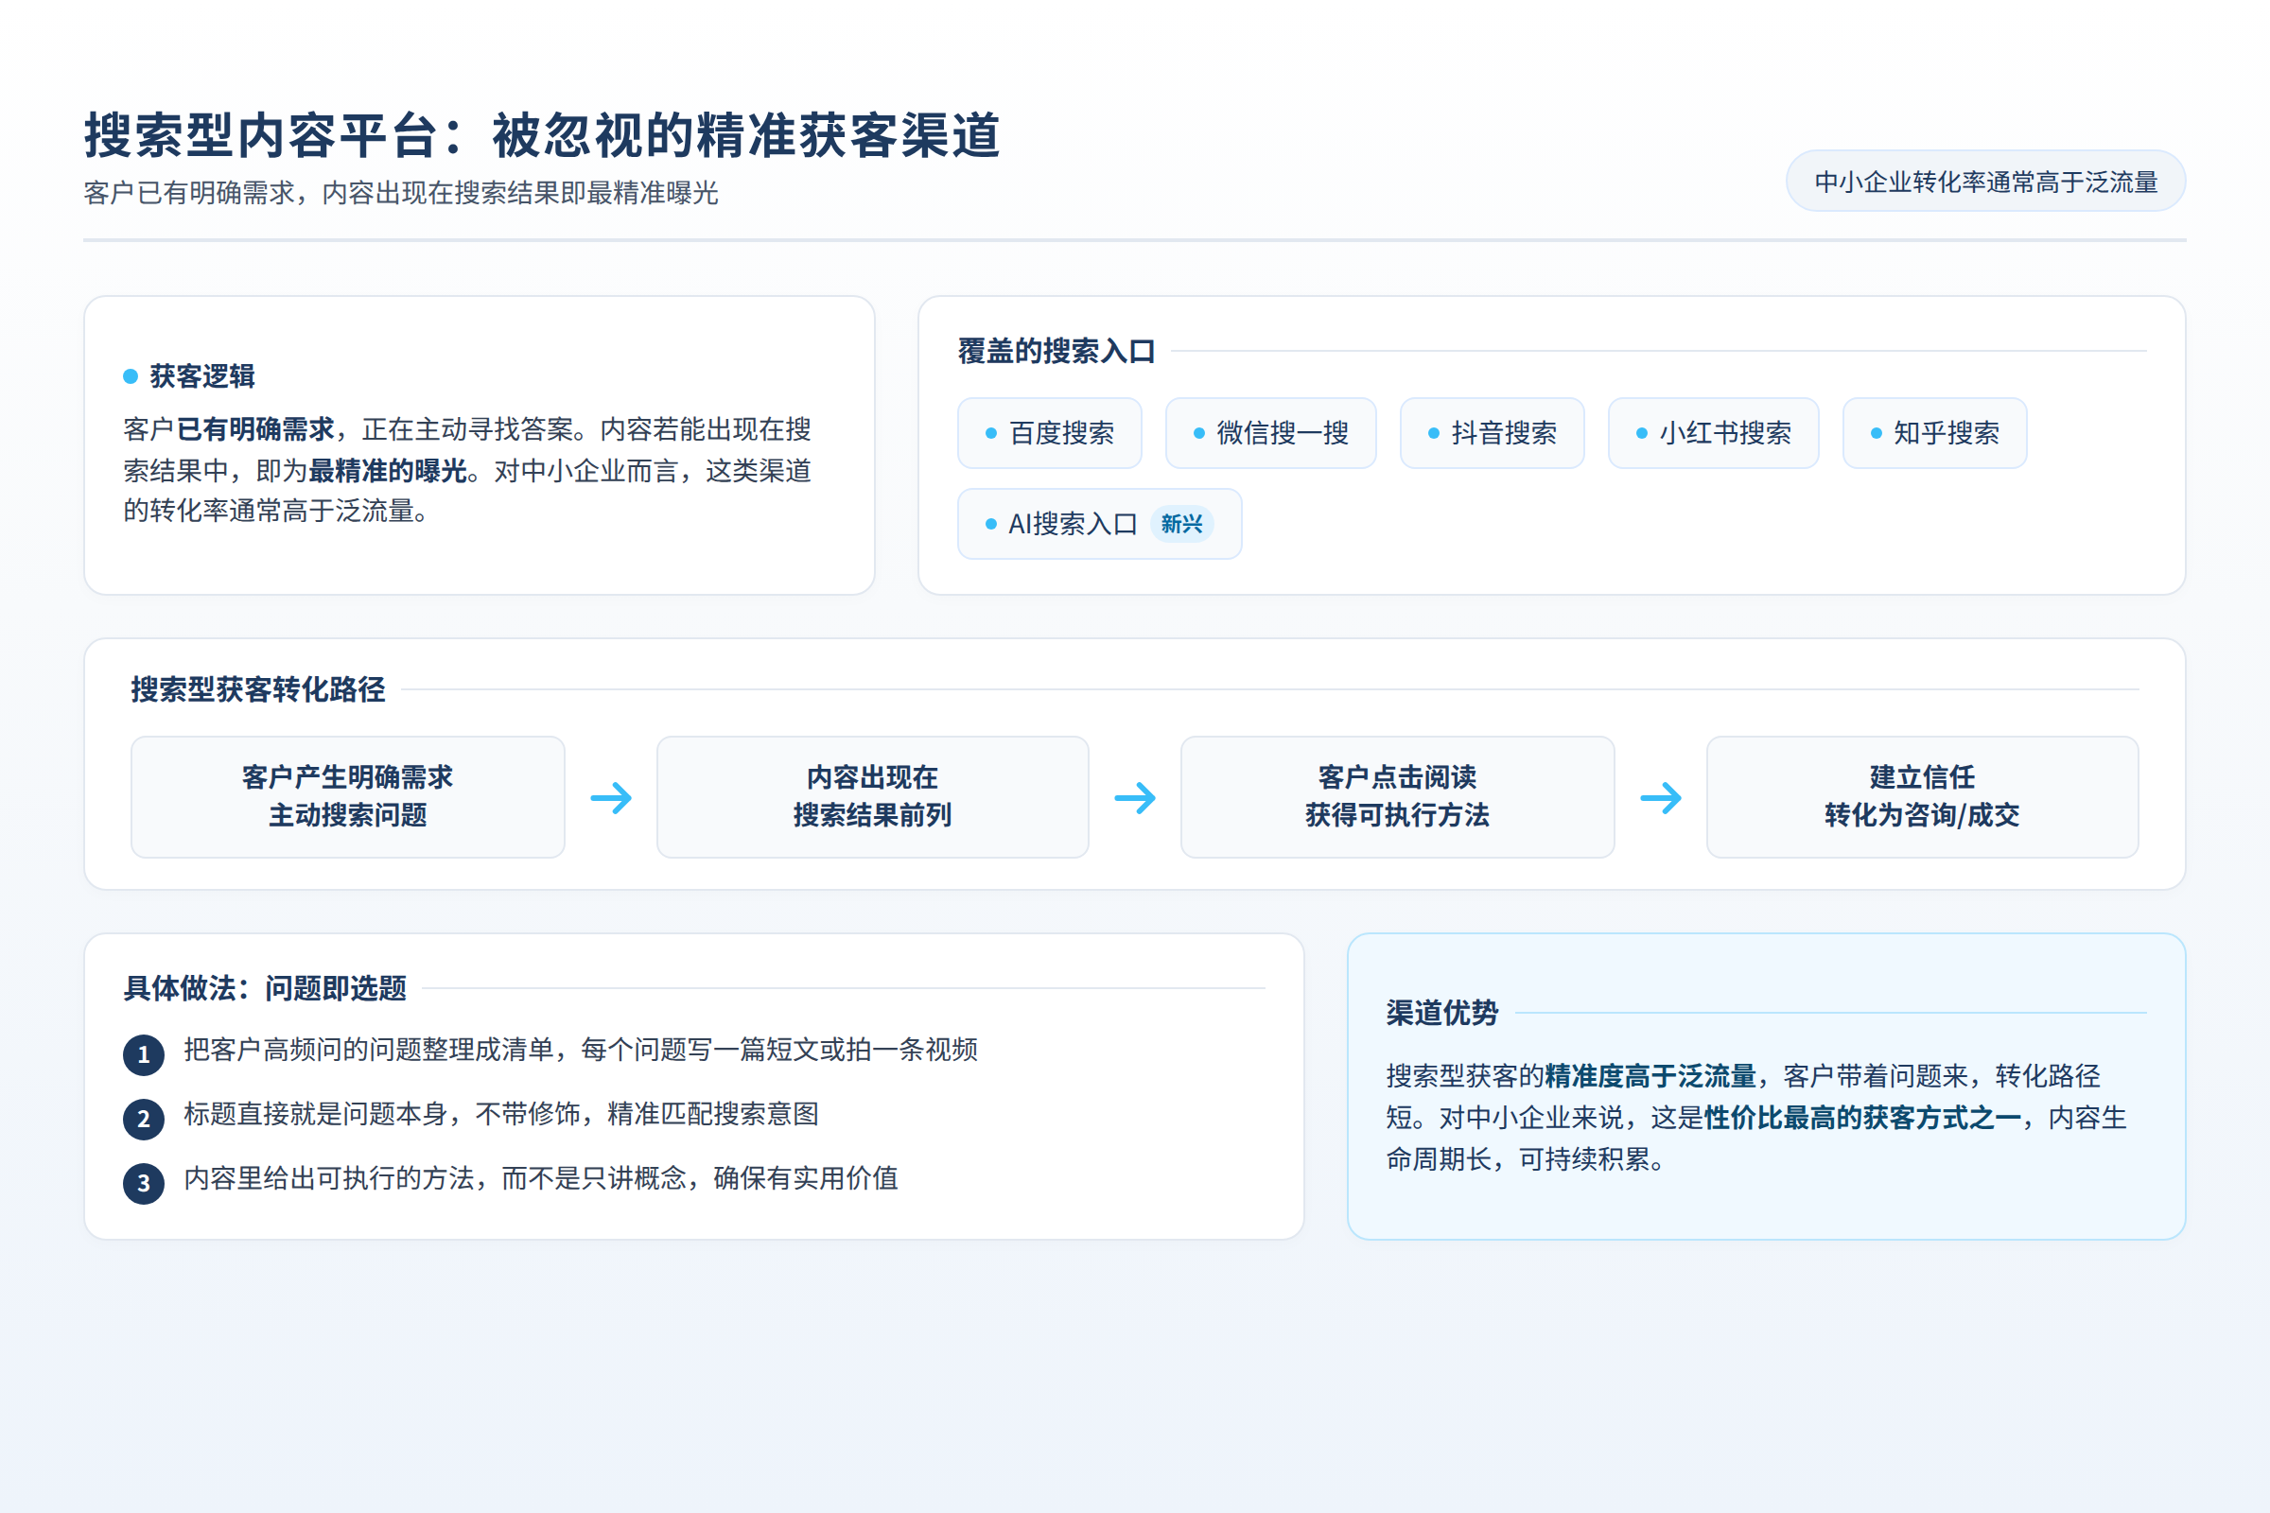2270x1513 pixels.
Task: Click arrow after 内容出现在搜索结果前列 box
Action: [1135, 798]
